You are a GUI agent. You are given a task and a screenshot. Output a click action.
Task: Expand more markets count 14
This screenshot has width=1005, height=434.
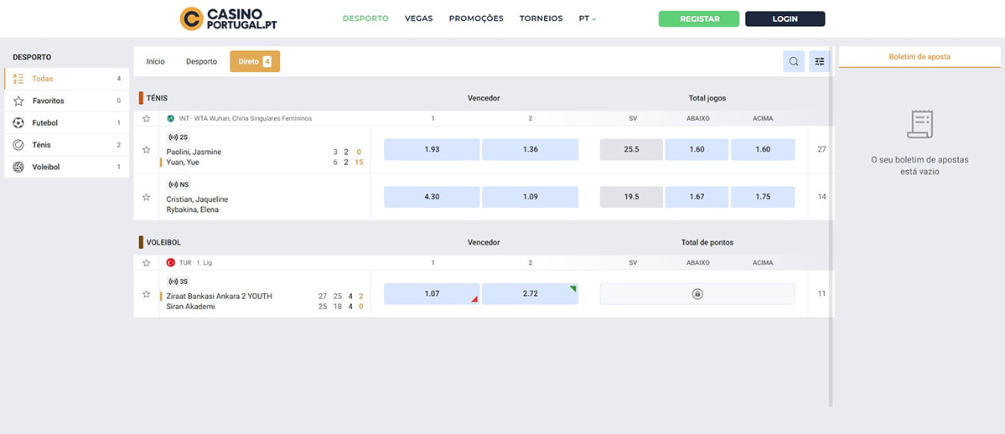821,197
